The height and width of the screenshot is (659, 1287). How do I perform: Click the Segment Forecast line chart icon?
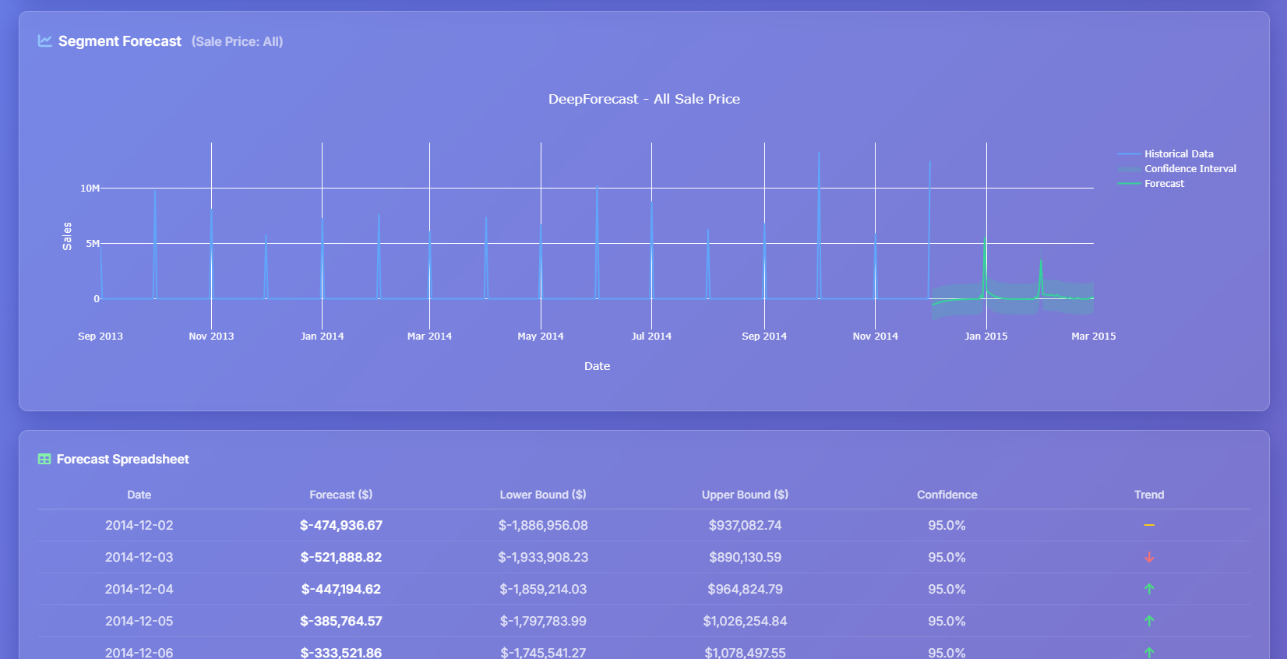point(45,41)
